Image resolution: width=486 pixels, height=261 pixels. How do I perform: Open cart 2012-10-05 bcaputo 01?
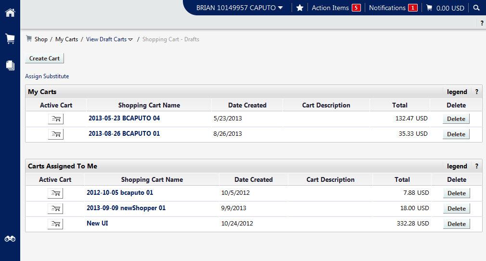point(120,192)
